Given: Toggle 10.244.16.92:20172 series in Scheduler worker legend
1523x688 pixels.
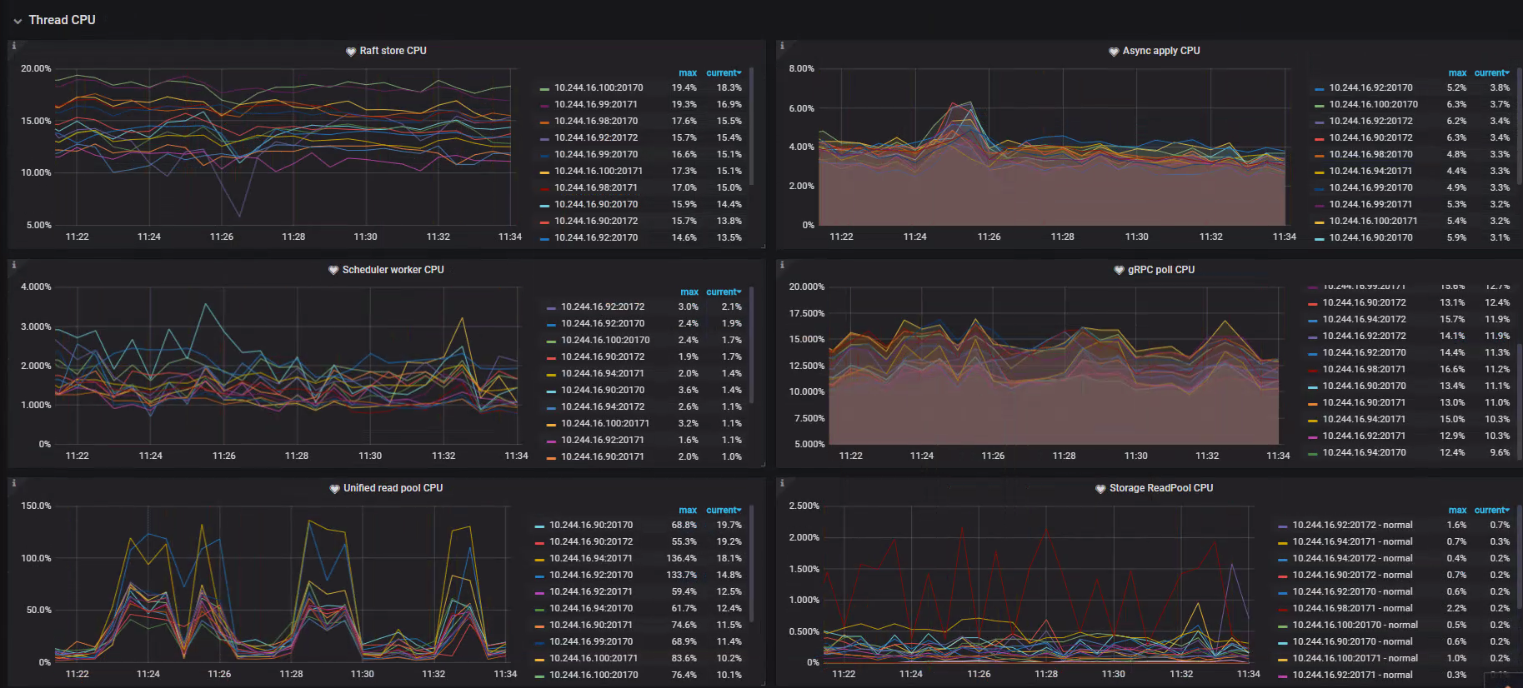Looking at the screenshot, I should (x=603, y=307).
